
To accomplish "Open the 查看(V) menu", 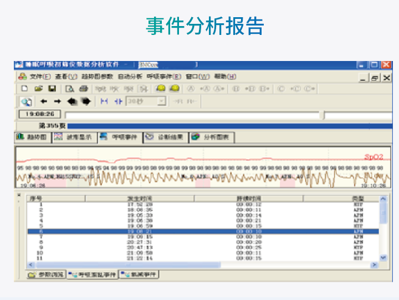I will click(x=66, y=77).
